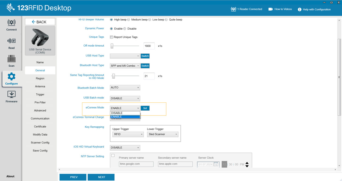The image size is (342, 181).
Task: Select Quite beep volume
Action: (x=166, y=19)
